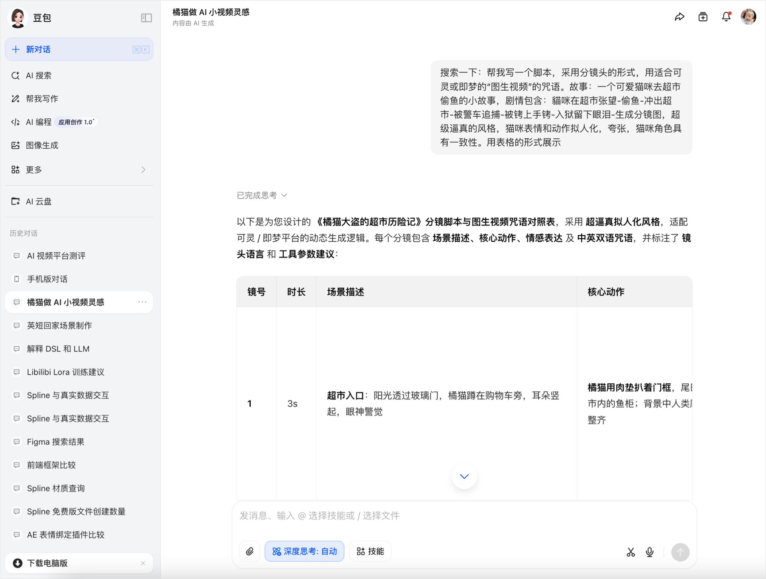Click the share arrow icon
This screenshot has height=579, width=766.
pyautogui.click(x=680, y=17)
